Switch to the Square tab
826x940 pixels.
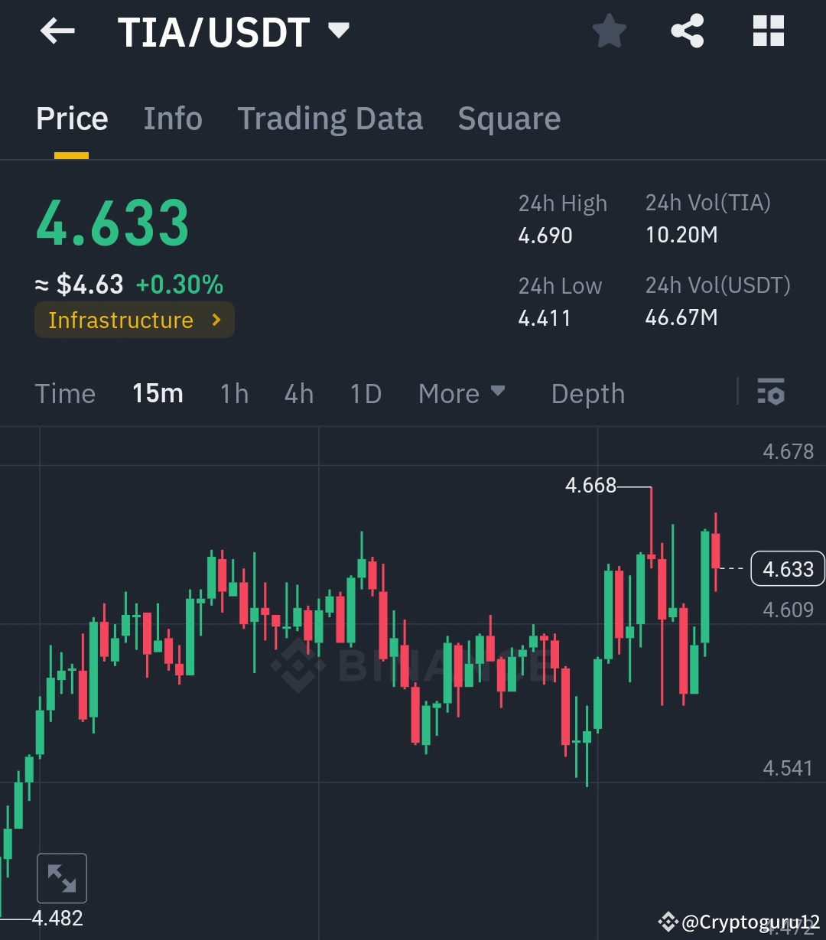pyautogui.click(x=509, y=119)
